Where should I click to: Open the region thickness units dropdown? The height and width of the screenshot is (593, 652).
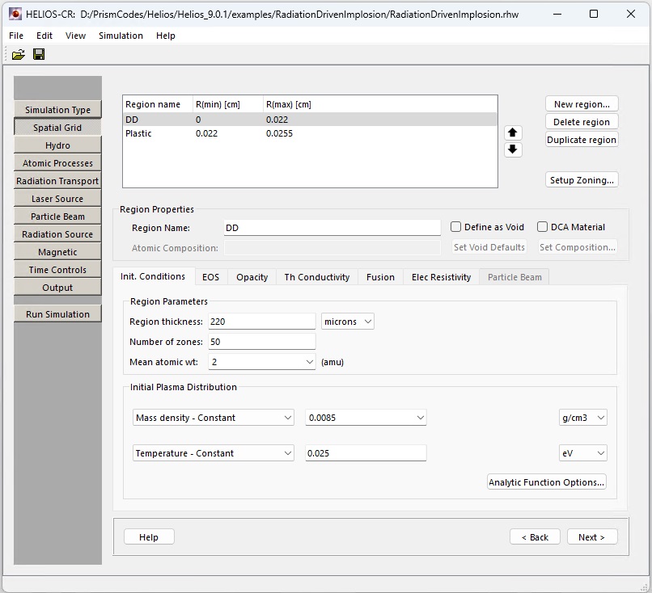click(x=348, y=322)
